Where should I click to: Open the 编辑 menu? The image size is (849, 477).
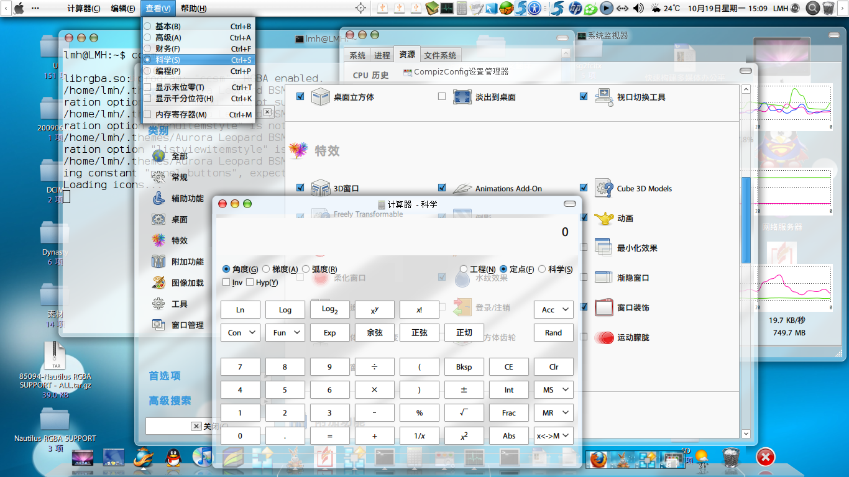click(122, 8)
